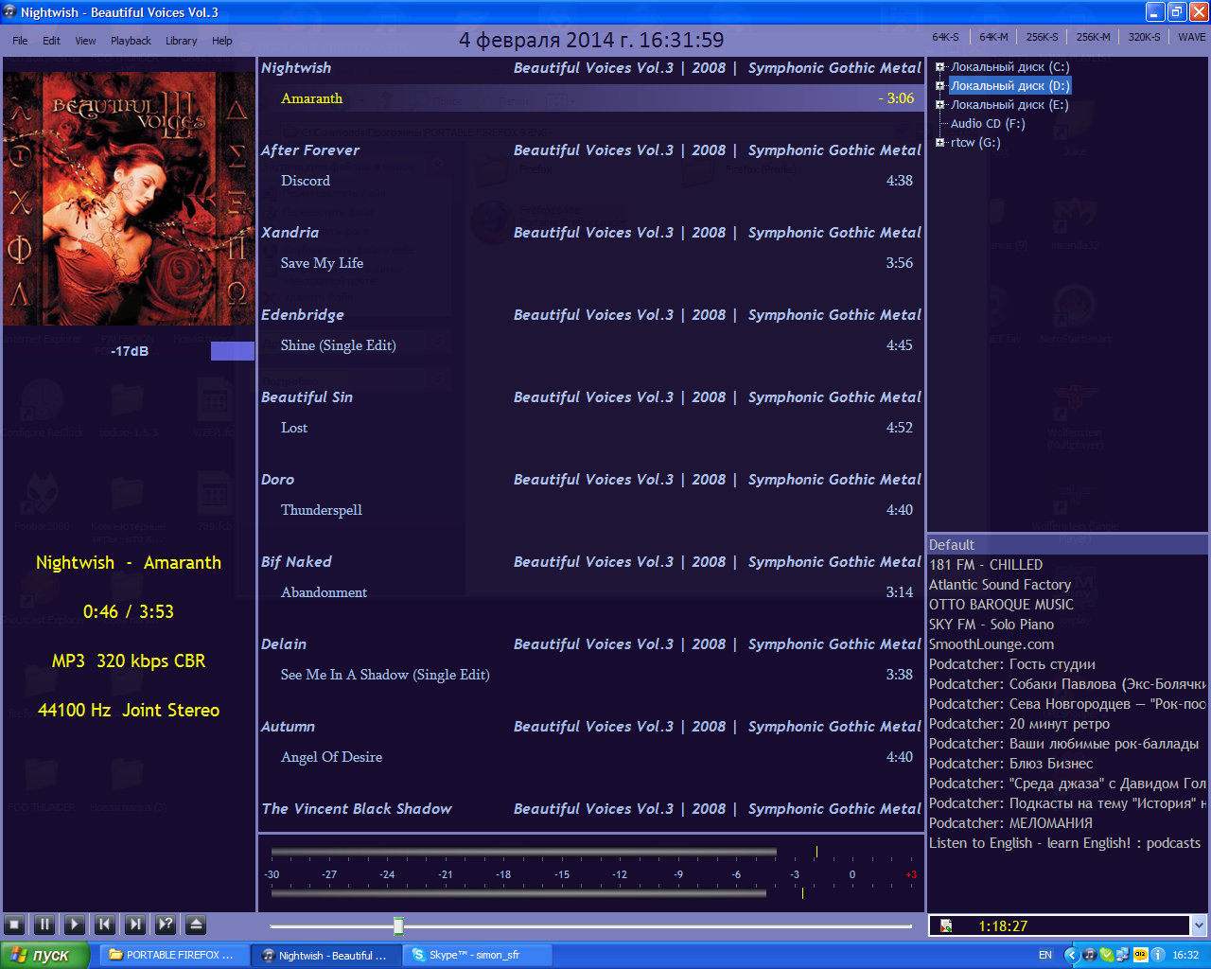This screenshot has width=1211, height=969.
Task: Open the View menu
Action: (x=85, y=41)
